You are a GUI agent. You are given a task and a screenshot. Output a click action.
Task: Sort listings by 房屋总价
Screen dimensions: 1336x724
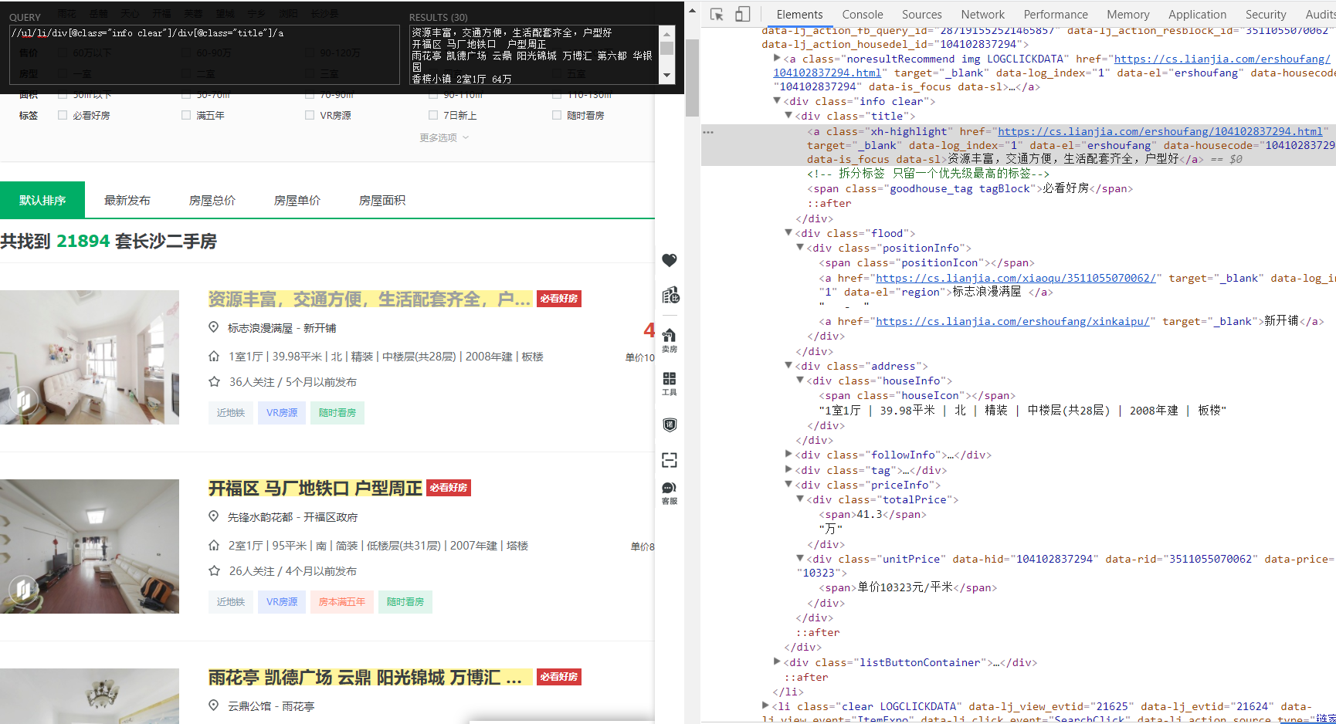(x=212, y=200)
